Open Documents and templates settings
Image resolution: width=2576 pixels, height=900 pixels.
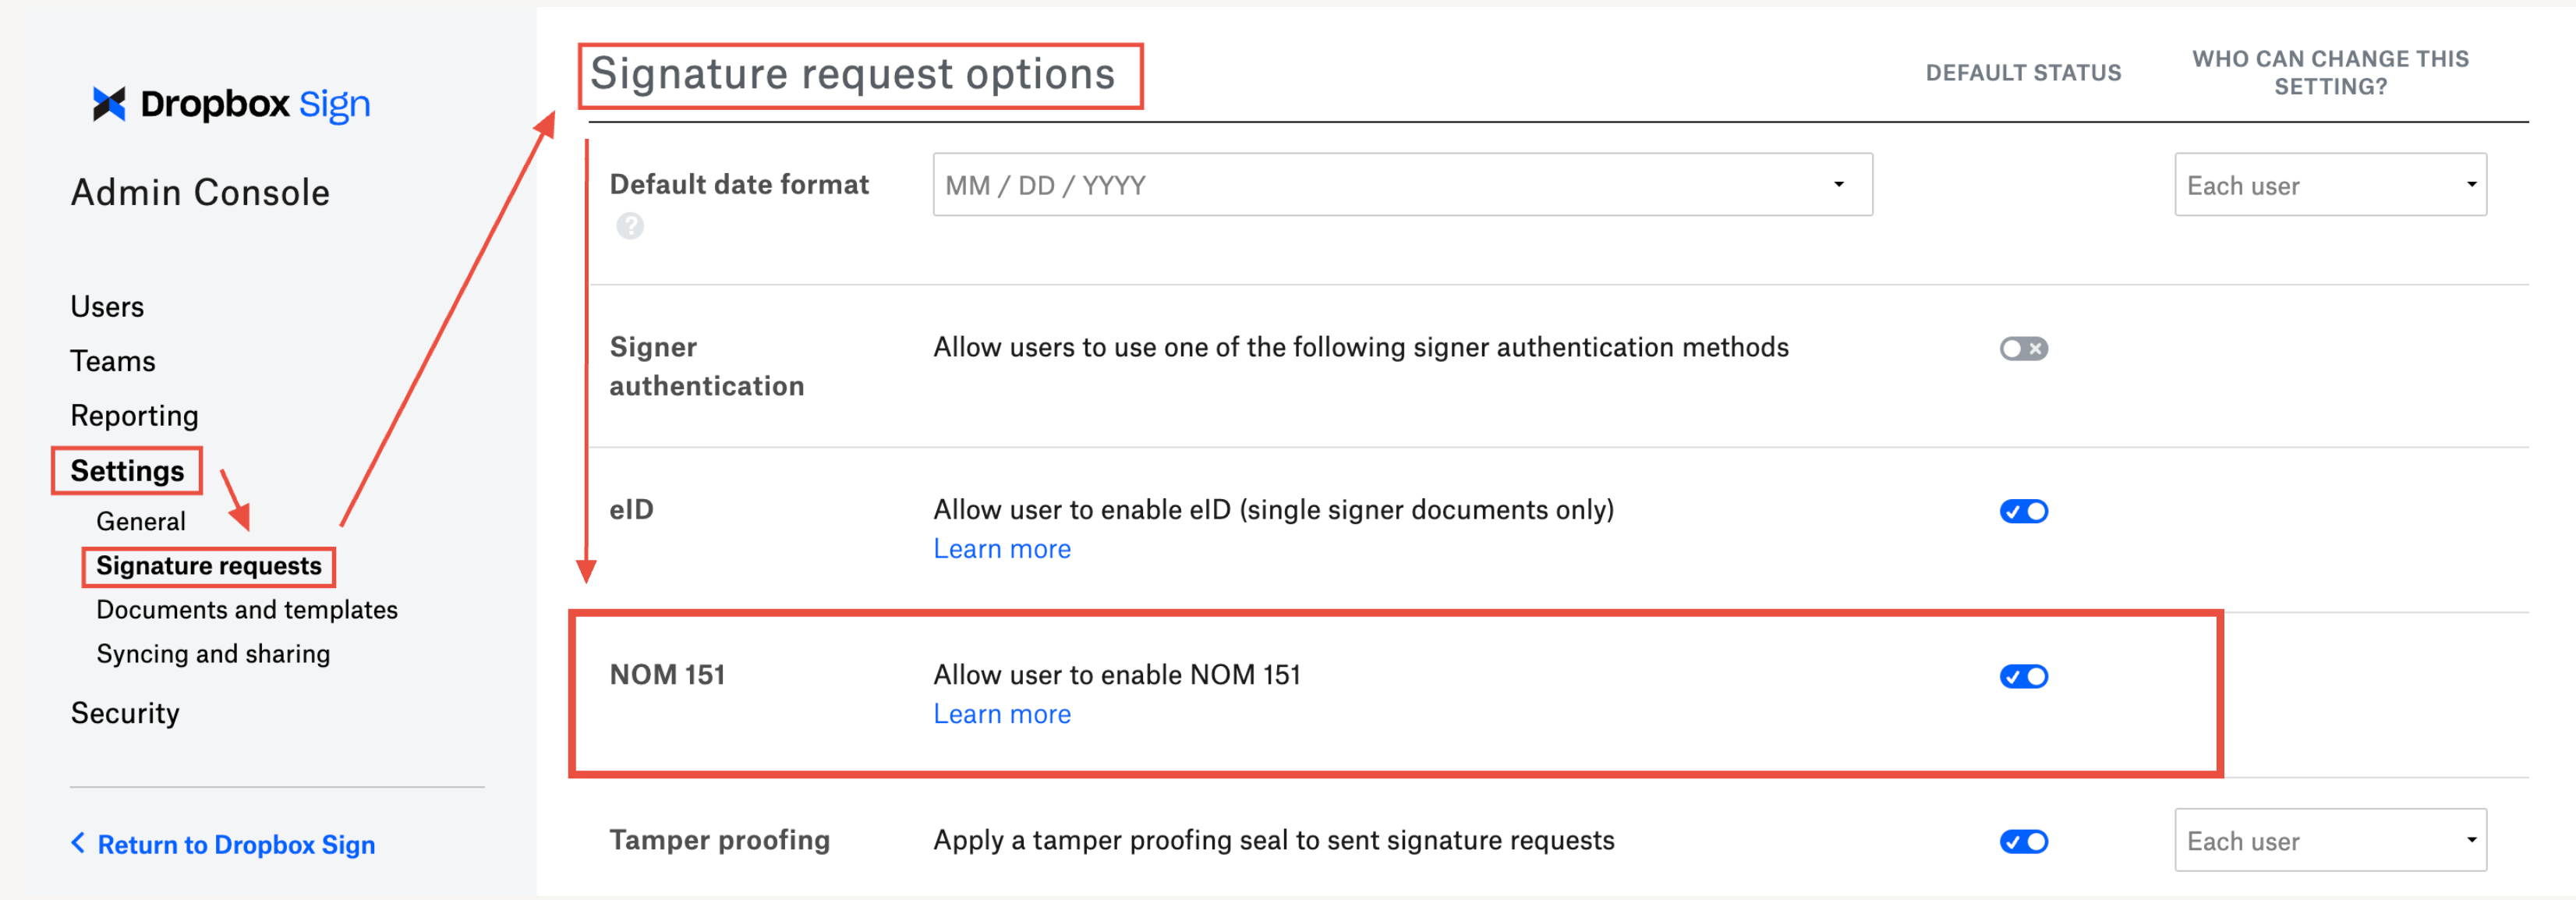click(x=246, y=609)
